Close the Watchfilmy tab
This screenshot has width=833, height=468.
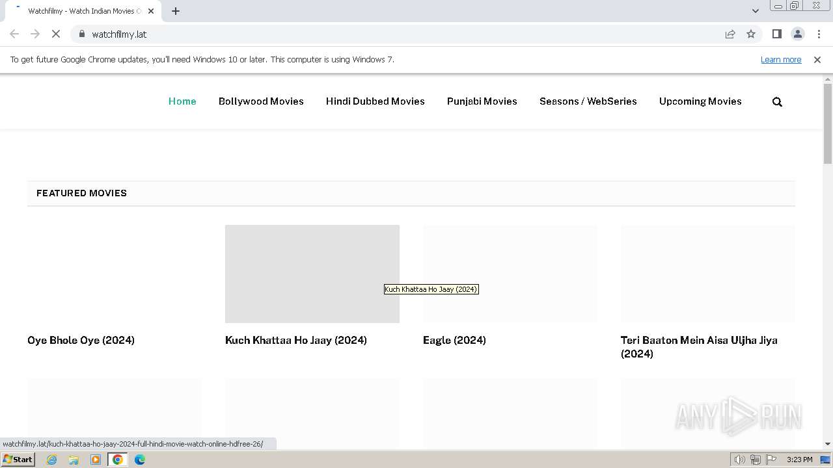coord(151,11)
